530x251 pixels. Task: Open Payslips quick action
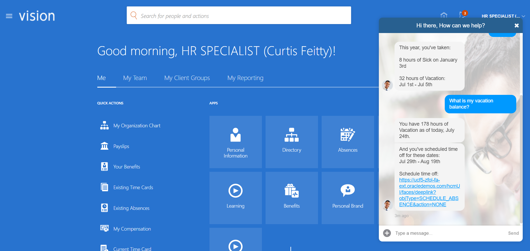coord(121,146)
